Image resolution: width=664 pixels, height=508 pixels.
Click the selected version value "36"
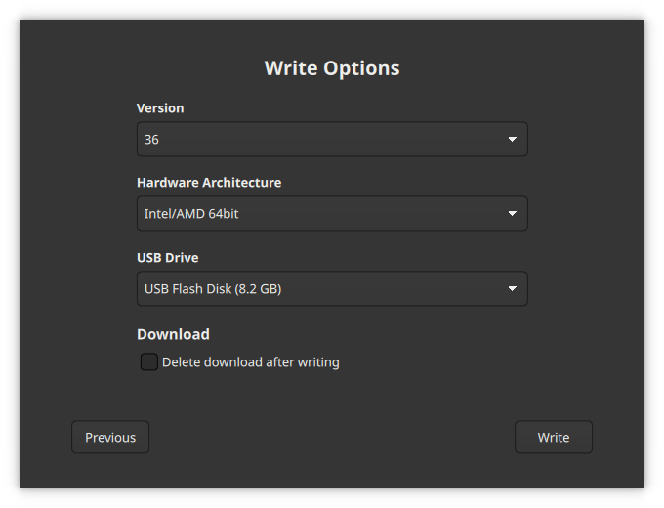click(x=152, y=140)
